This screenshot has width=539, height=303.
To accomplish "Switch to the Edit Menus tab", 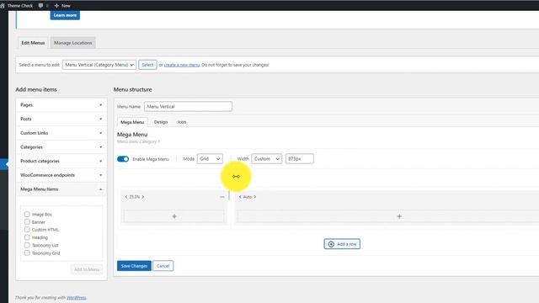I will click(33, 43).
